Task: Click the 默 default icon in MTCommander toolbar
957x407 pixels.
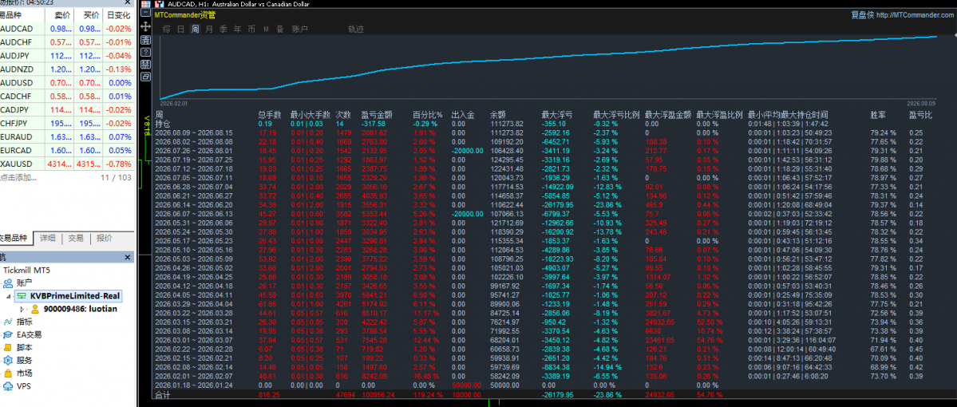Action: coord(145,65)
